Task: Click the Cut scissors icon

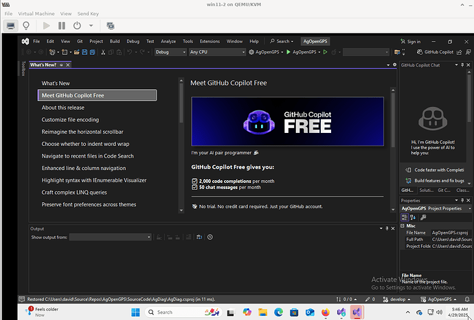Action: click(103, 52)
